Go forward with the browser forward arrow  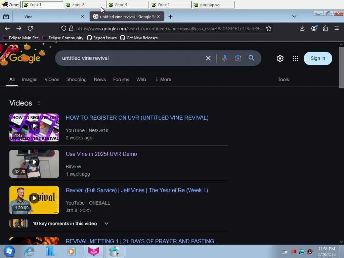click(19, 28)
